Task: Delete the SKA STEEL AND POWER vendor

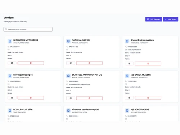Action: (x=89, y=98)
